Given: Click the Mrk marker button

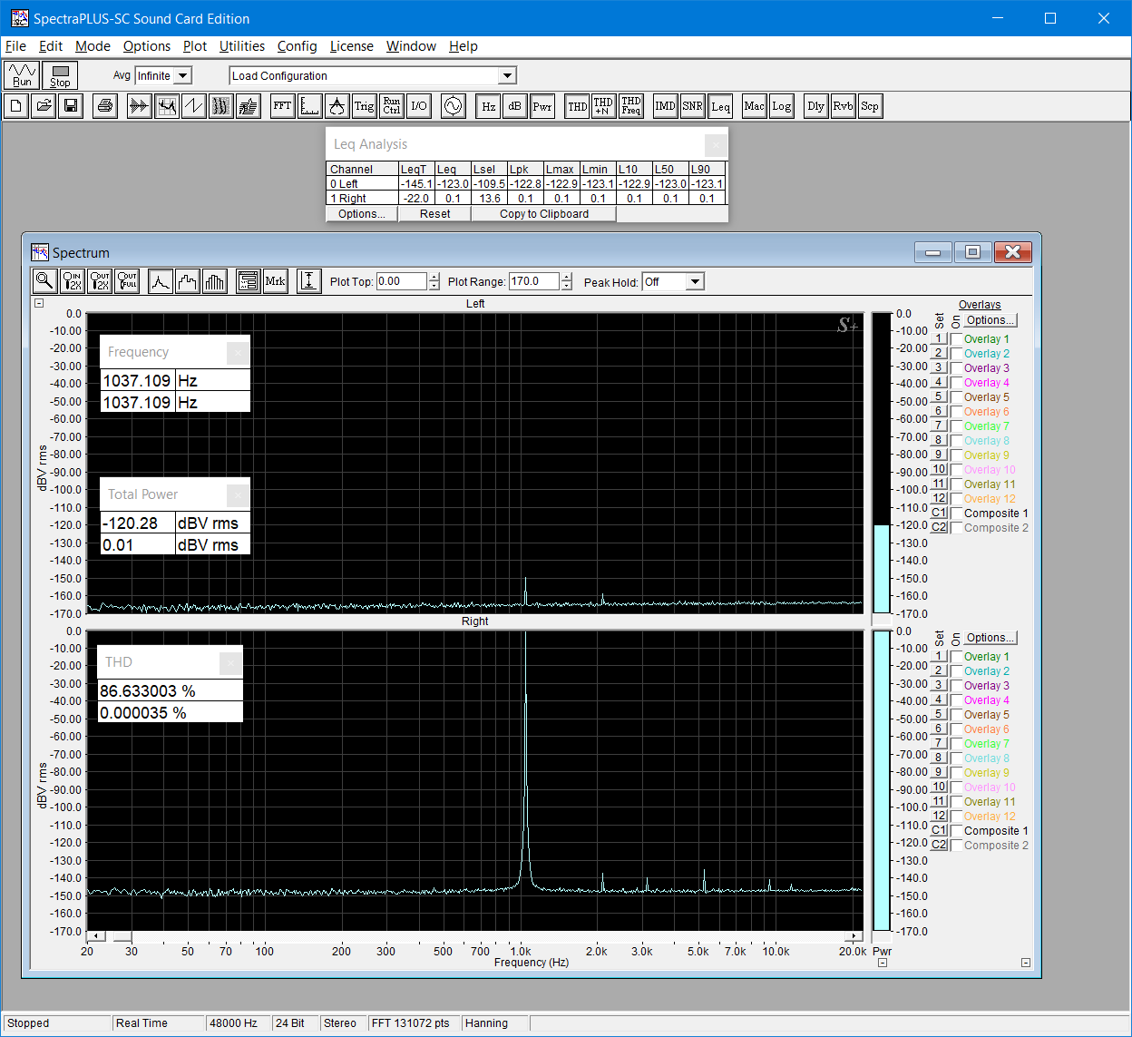Looking at the screenshot, I should (275, 281).
